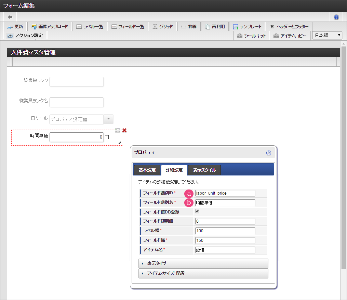Open フィールド一覧 field list
This screenshot has width=347, height=300.
pyautogui.click(x=128, y=27)
